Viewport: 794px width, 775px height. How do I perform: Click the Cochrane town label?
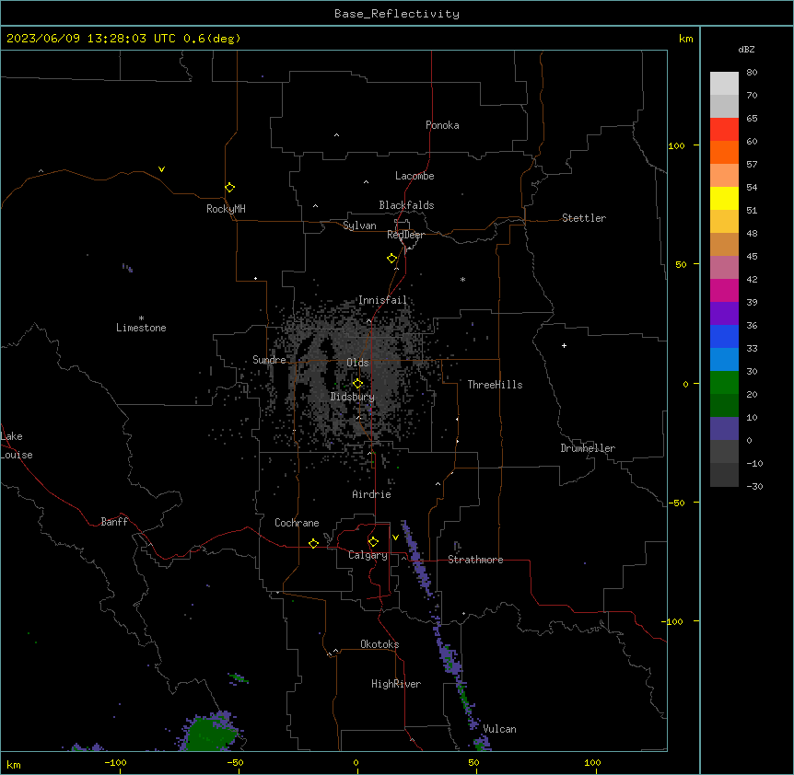[x=297, y=523]
